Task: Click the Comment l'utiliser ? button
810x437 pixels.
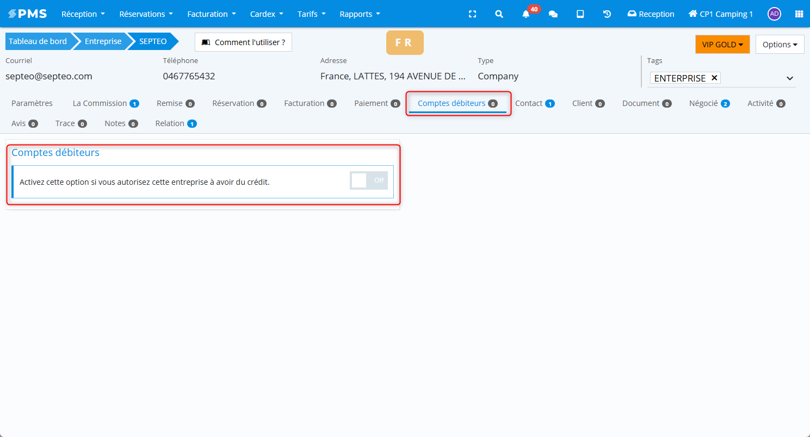Action: pos(243,42)
